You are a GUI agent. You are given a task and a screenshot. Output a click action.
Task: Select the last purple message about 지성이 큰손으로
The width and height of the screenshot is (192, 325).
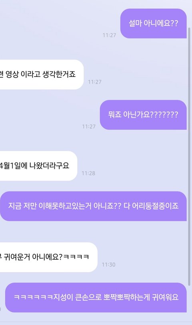[96, 297]
